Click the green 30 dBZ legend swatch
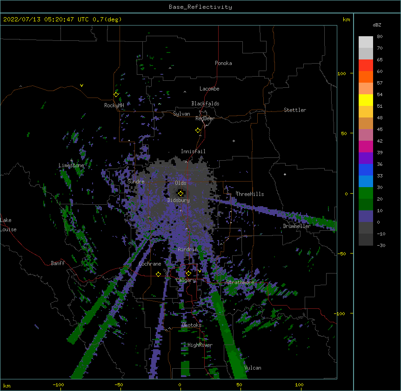401x391 pixels. click(x=366, y=193)
